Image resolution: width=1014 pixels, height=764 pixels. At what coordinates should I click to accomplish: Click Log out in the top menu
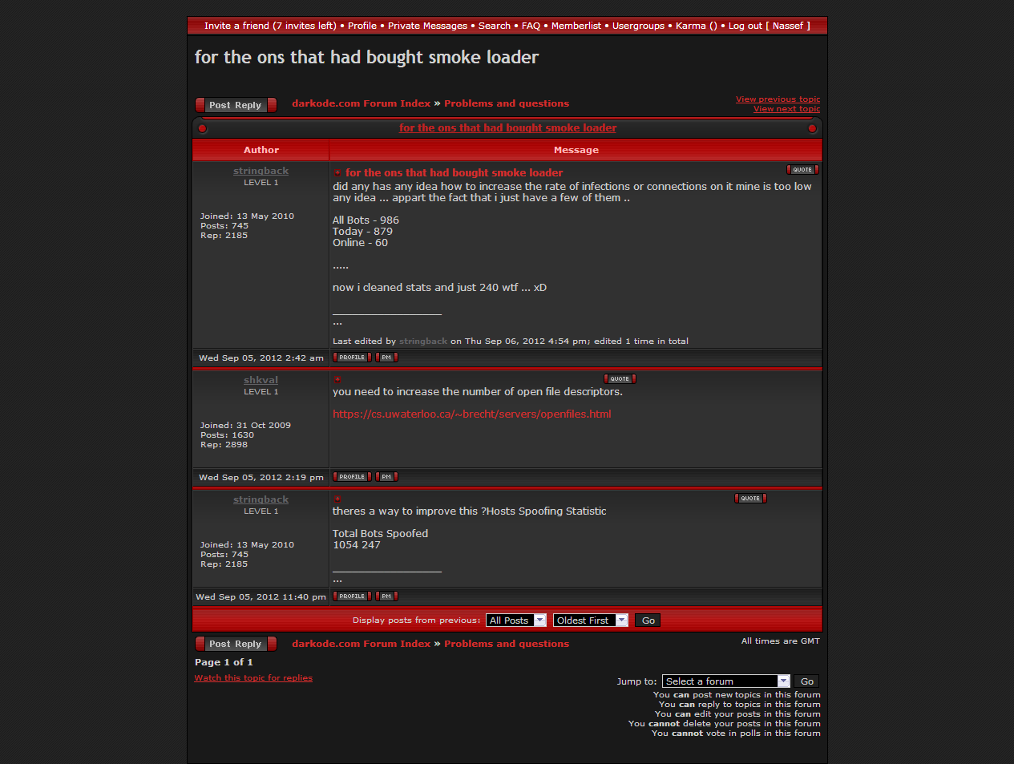coord(745,26)
